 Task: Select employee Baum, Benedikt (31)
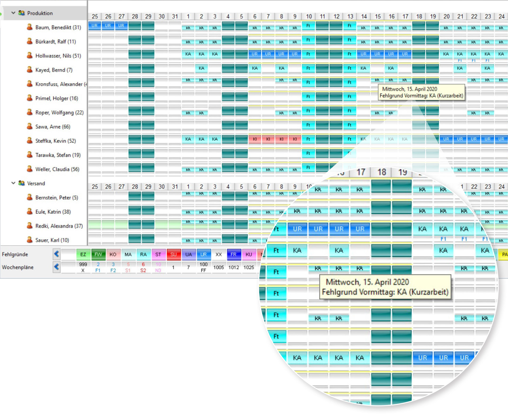point(58,27)
